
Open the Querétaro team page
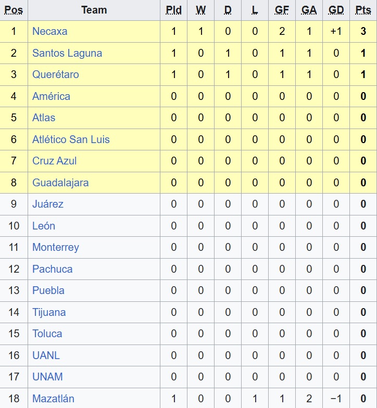click(x=56, y=74)
